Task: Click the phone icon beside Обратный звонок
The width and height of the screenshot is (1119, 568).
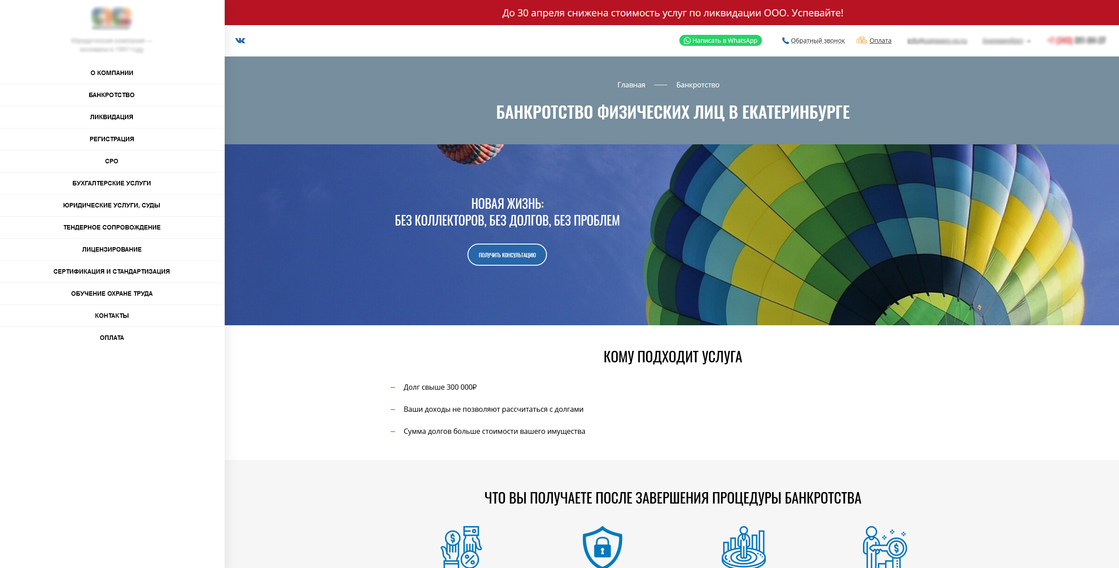Action: tap(785, 41)
